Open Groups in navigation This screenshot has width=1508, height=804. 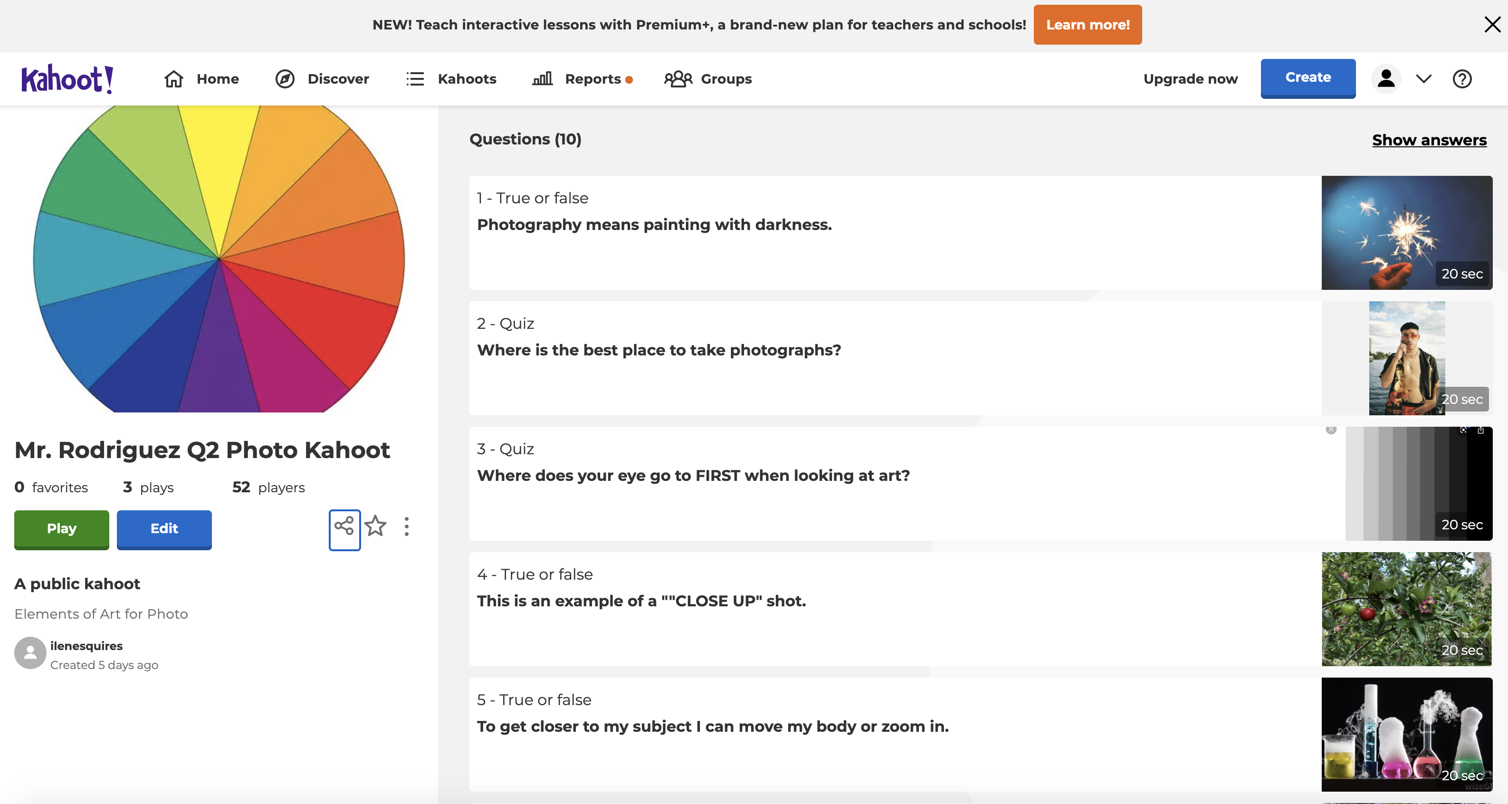click(x=708, y=78)
